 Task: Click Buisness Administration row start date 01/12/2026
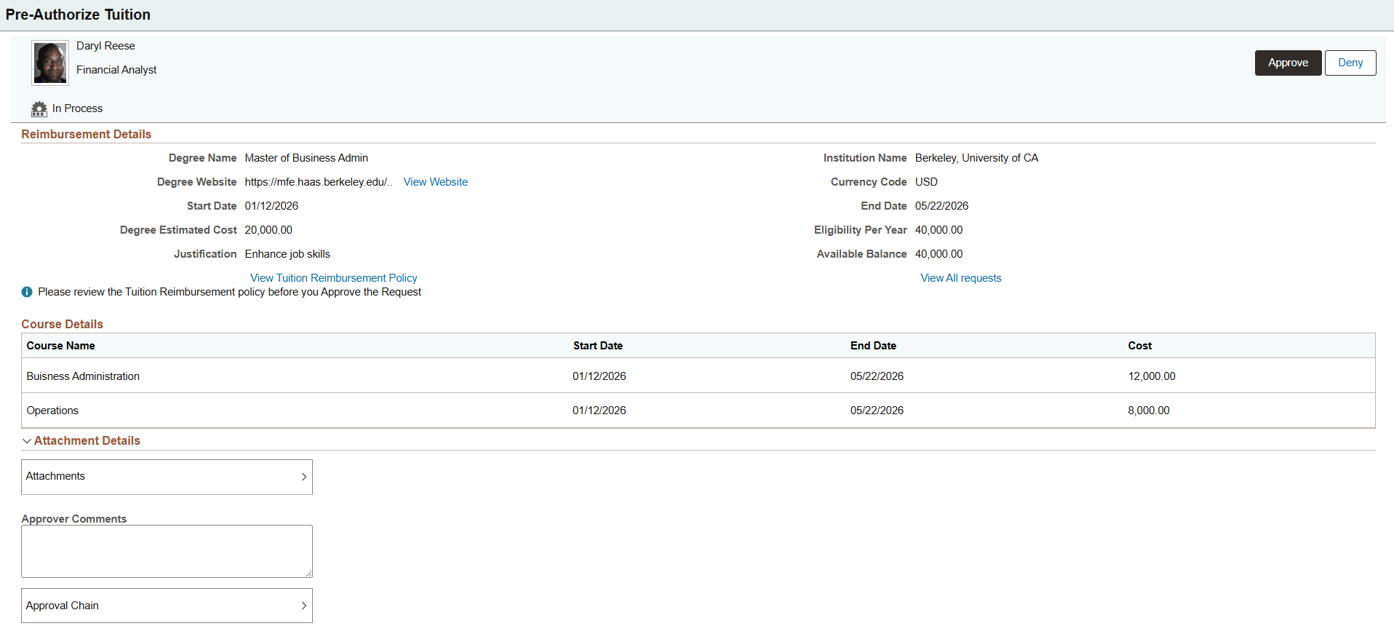(x=599, y=376)
